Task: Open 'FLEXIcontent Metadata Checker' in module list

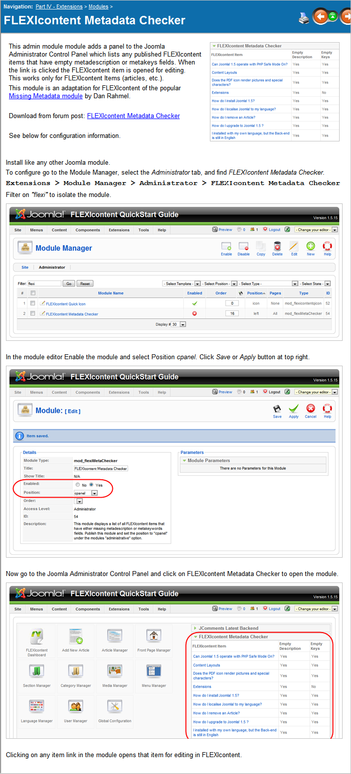Action: tap(72, 314)
